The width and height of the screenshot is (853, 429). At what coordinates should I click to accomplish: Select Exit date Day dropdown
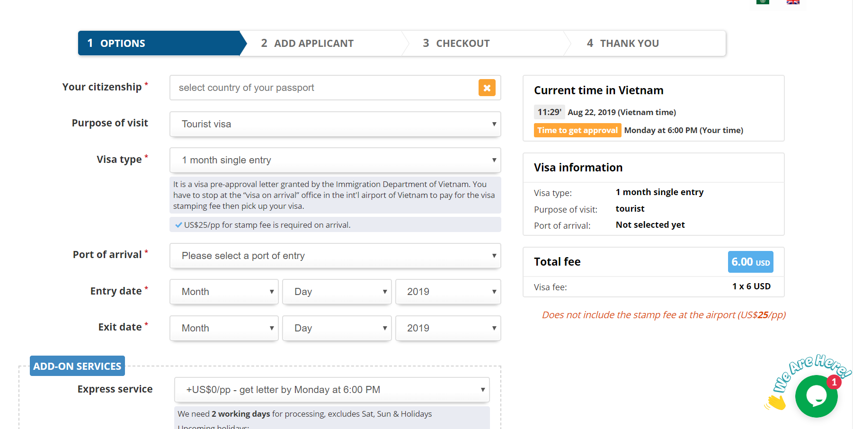pos(337,328)
